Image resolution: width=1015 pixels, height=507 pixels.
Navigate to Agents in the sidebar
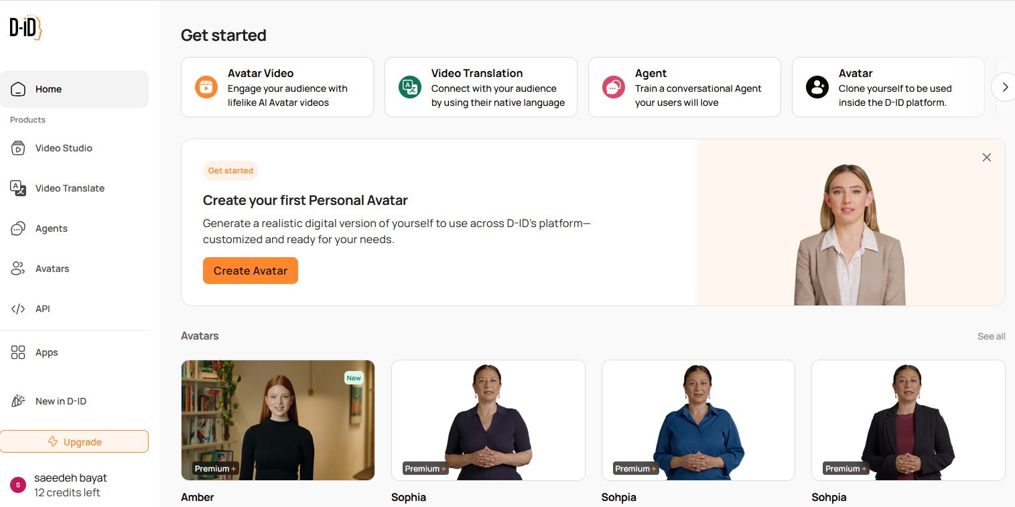tap(52, 228)
